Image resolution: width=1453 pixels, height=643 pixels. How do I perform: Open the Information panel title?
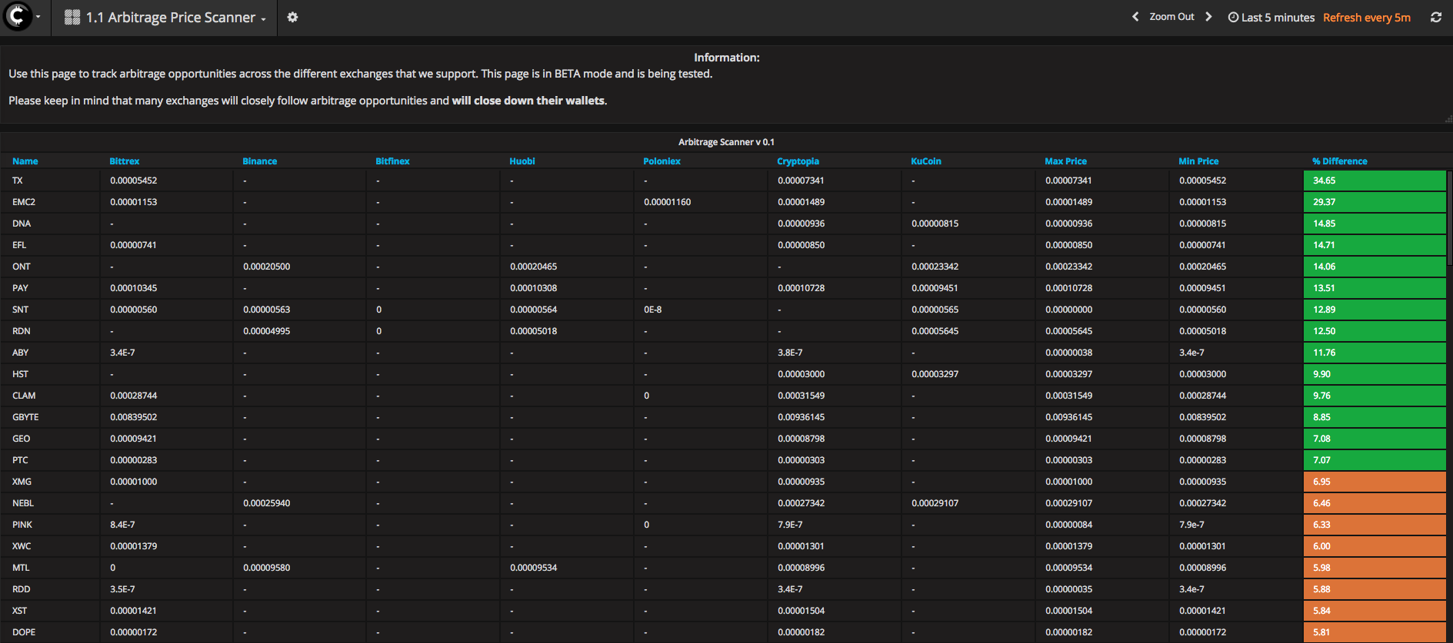[x=726, y=58]
